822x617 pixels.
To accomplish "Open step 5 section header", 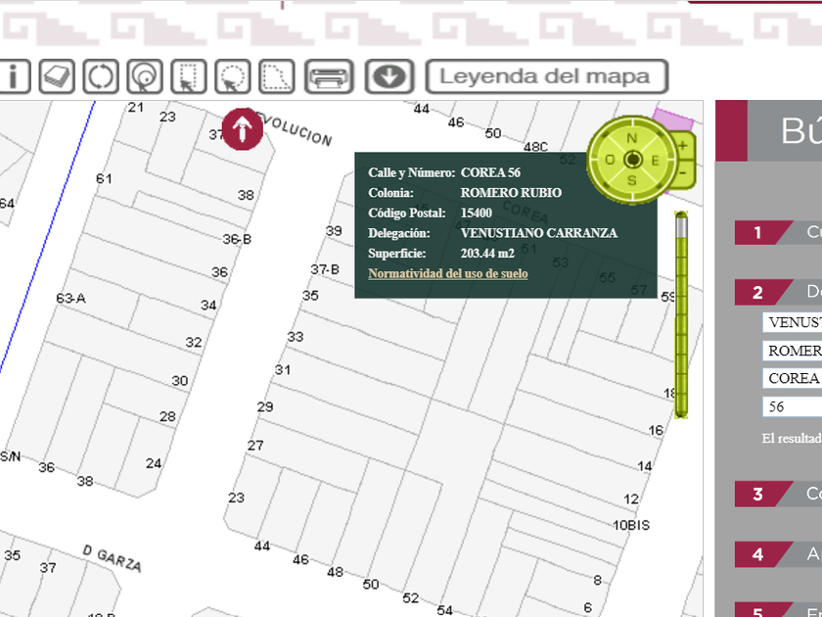I will pos(778,609).
